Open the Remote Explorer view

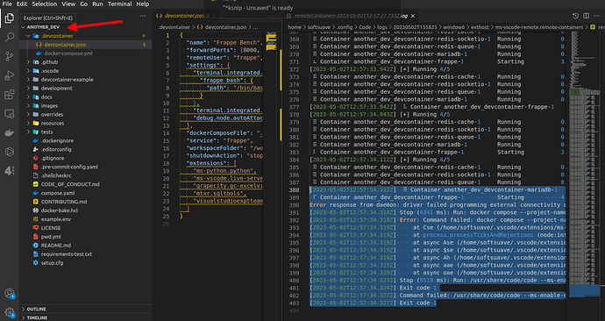10,114
